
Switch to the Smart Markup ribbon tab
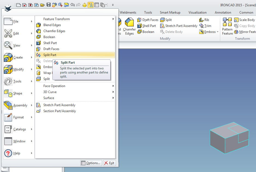(x=170, y=13)
